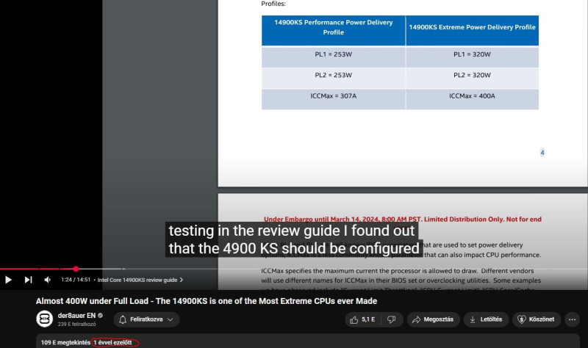The width and height of the screenshot is (588, 348).
Task: Click the PL2 = 320W cell
Action: click(x=472, y=78)
